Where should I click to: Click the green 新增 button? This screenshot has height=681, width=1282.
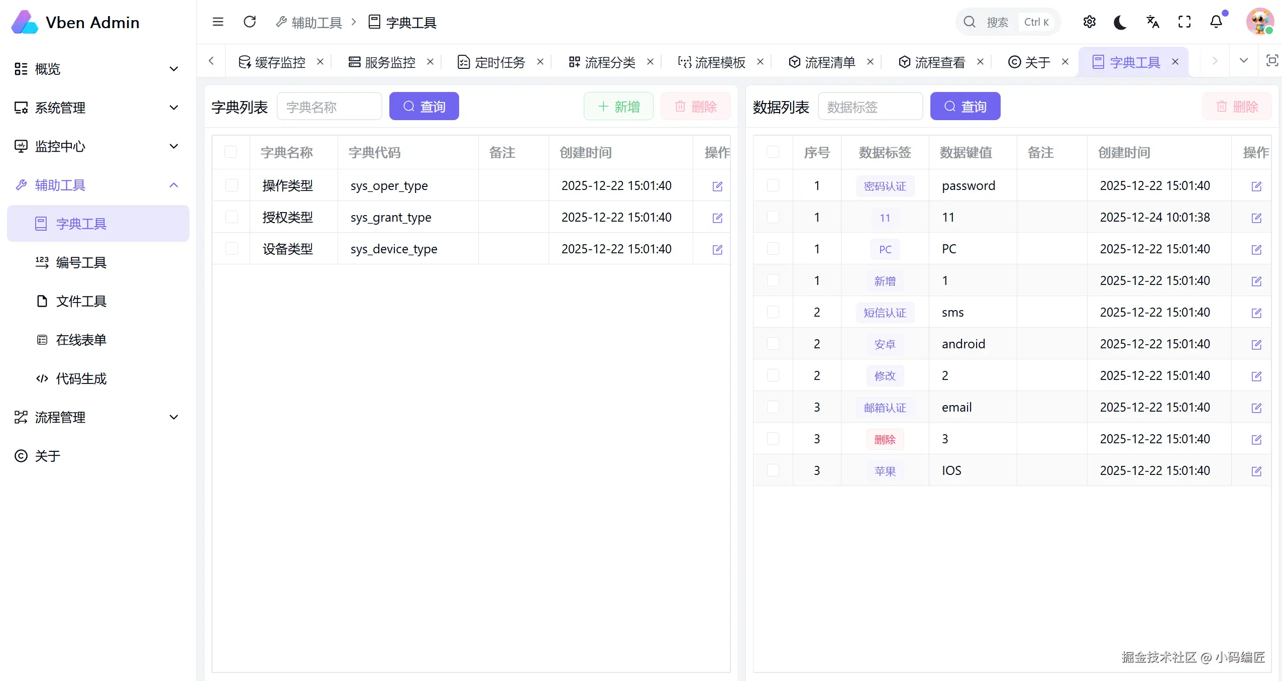click(618, 107)
